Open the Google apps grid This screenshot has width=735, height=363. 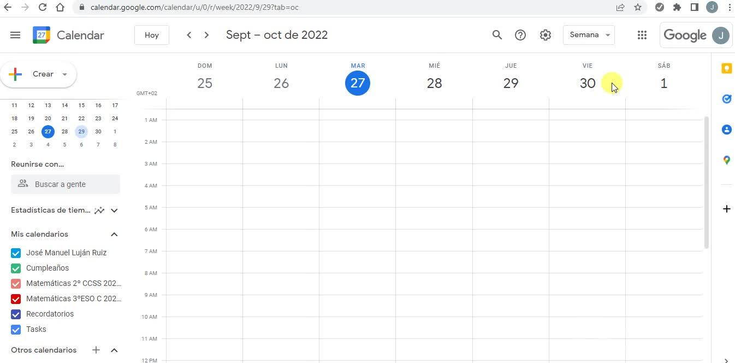(642, 35)
